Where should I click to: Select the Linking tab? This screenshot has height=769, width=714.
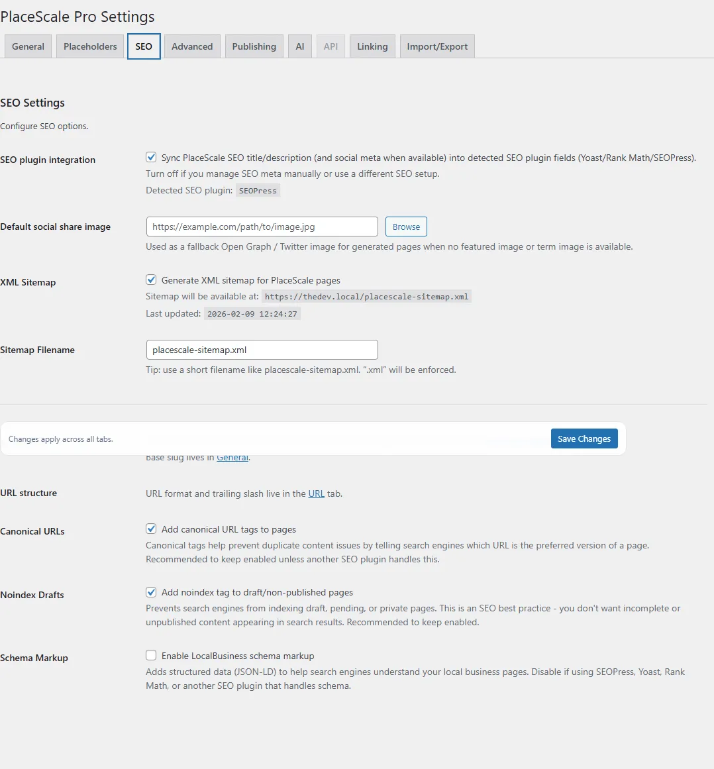[x=372, y=46]
